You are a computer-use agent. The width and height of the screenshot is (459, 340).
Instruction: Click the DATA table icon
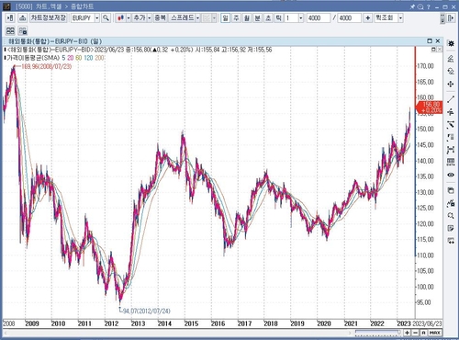[451, 162]
